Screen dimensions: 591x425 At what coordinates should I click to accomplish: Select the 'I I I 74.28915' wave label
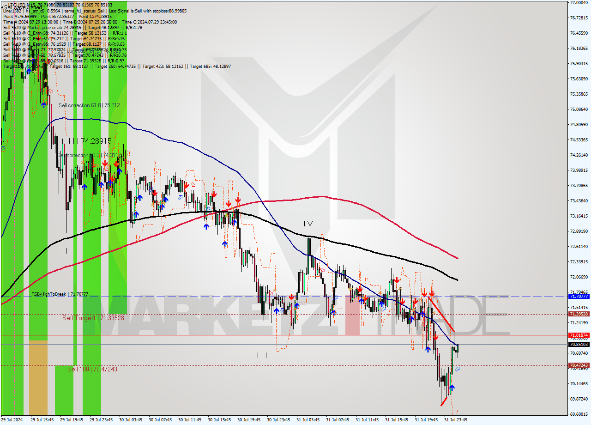coord(90,140)
